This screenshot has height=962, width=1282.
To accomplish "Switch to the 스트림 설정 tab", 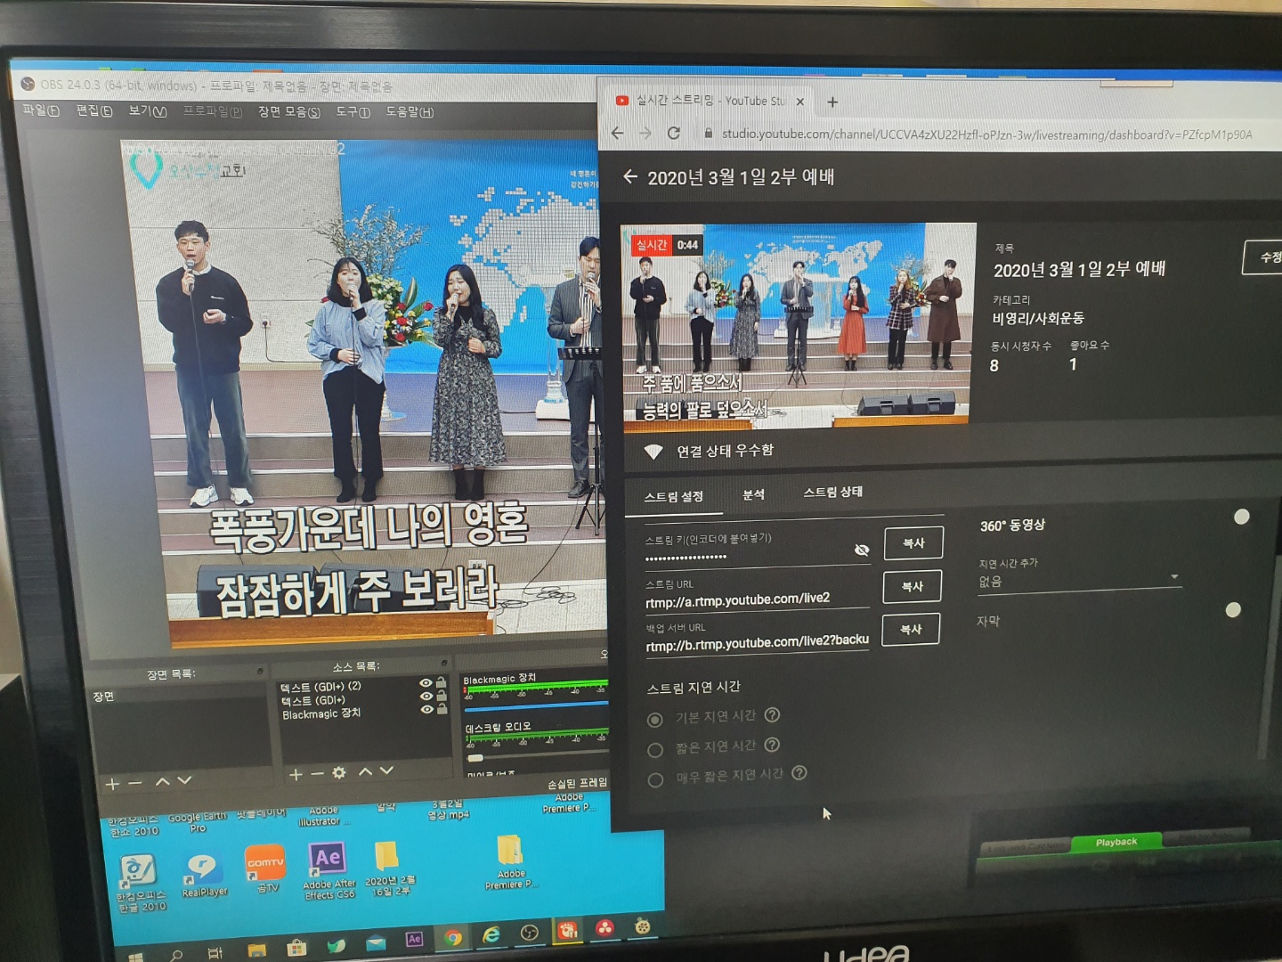I will 674,496.
